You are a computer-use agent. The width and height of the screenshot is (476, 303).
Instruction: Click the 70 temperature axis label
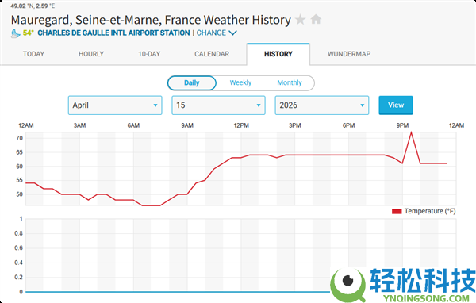pyautogui.click(x=19, y=138)
